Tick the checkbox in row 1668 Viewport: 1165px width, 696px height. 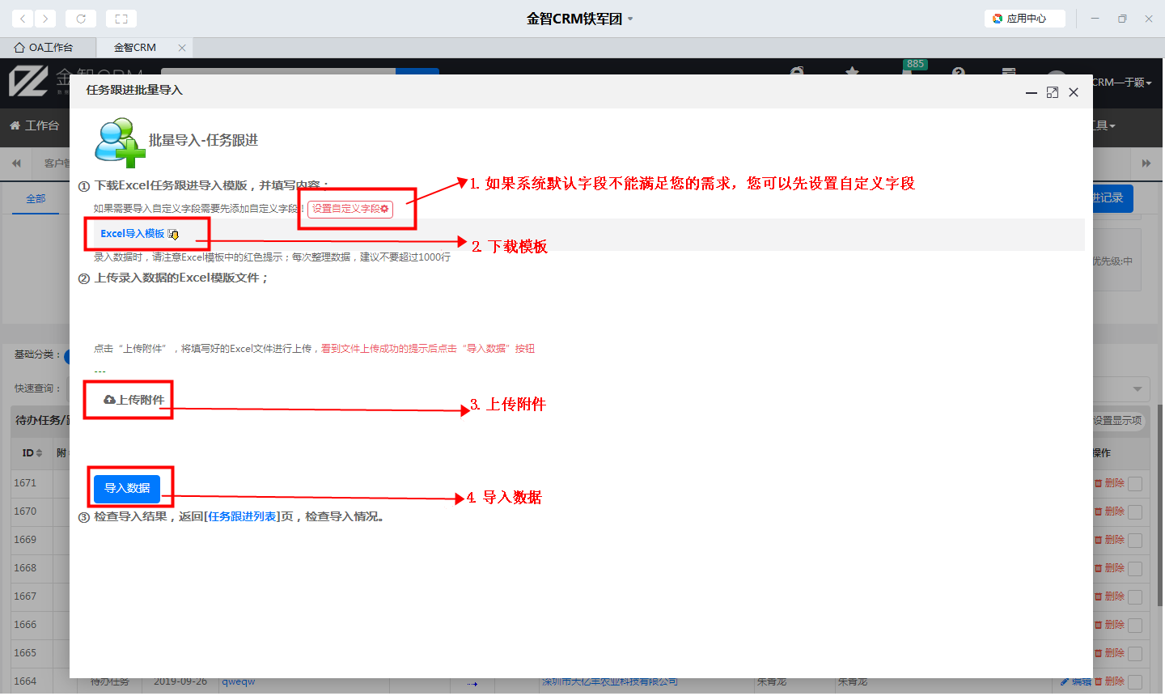pos(1135,569)
